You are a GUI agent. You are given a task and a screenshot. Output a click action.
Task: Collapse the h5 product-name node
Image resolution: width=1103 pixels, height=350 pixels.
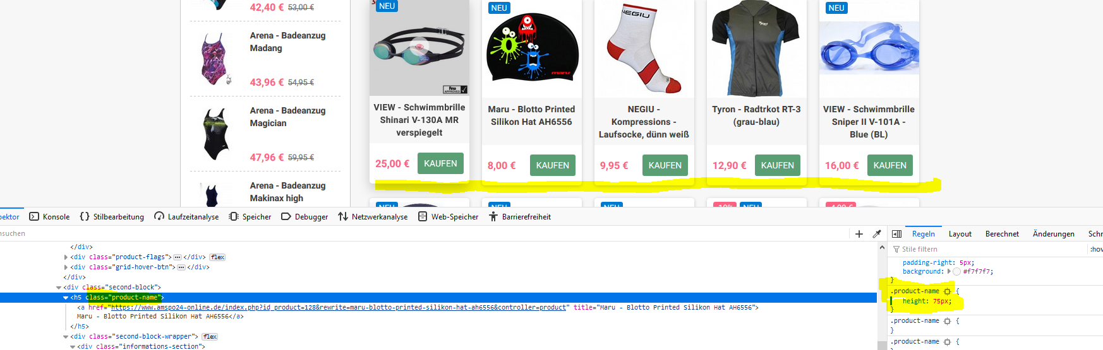(66, 298)
